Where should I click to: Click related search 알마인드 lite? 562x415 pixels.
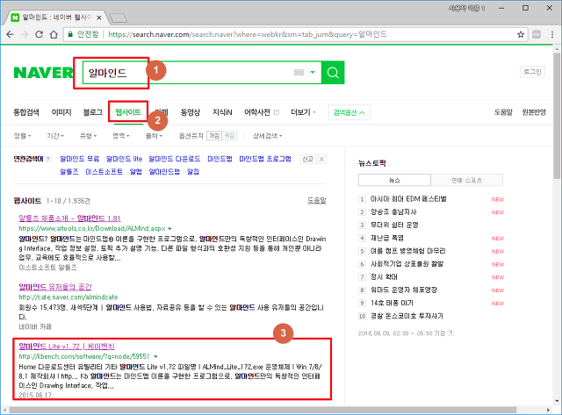point(124,159)
